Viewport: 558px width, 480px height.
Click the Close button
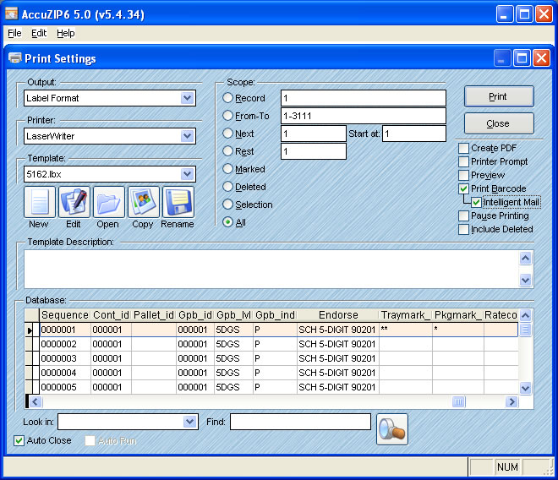[499, 123]
